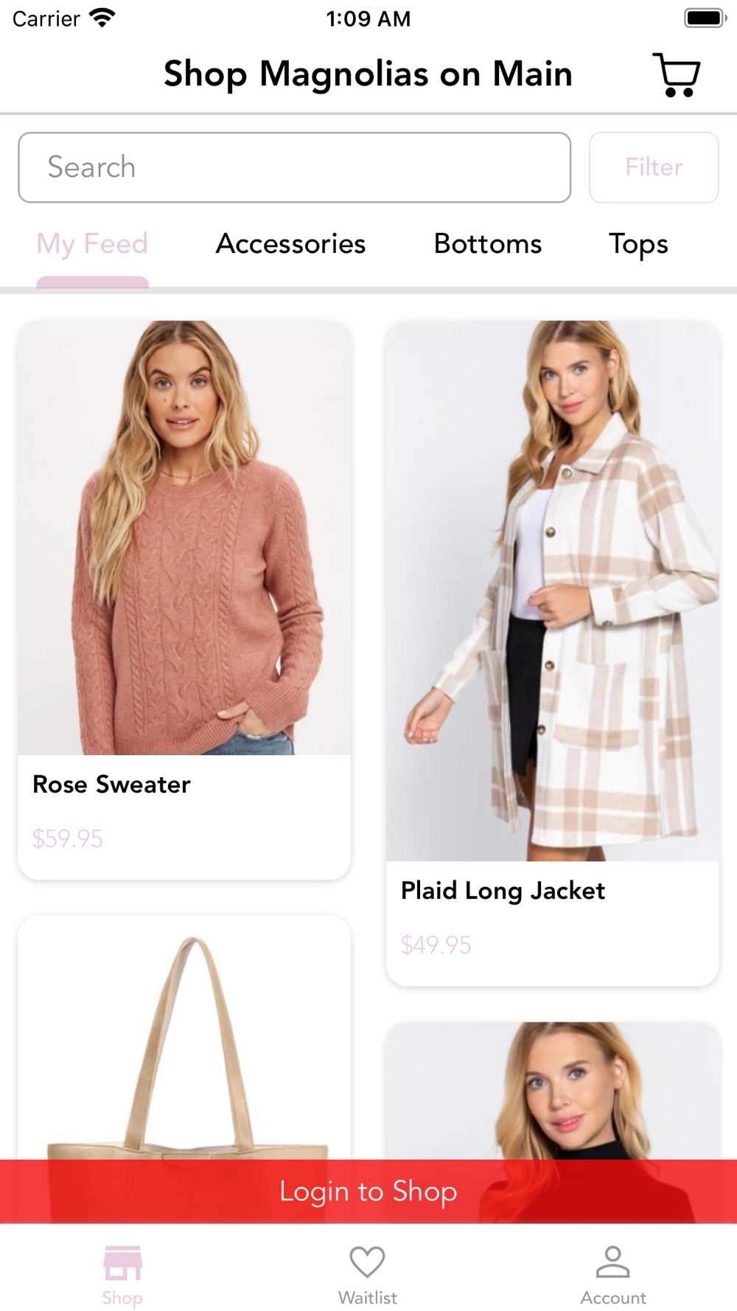Open the Account person icon

pyautogui.click(x=612, y=1262)
